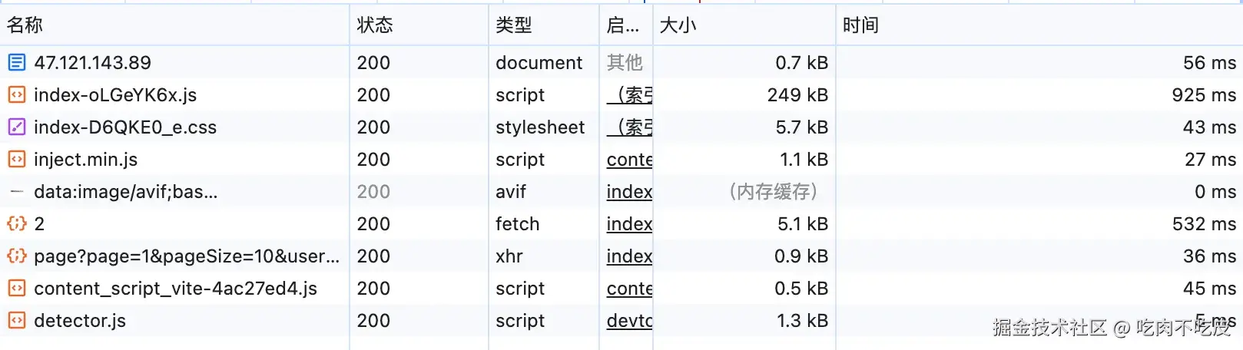
Task: Click the script icon beside inject.min.js
Action: tap(17, 159)
